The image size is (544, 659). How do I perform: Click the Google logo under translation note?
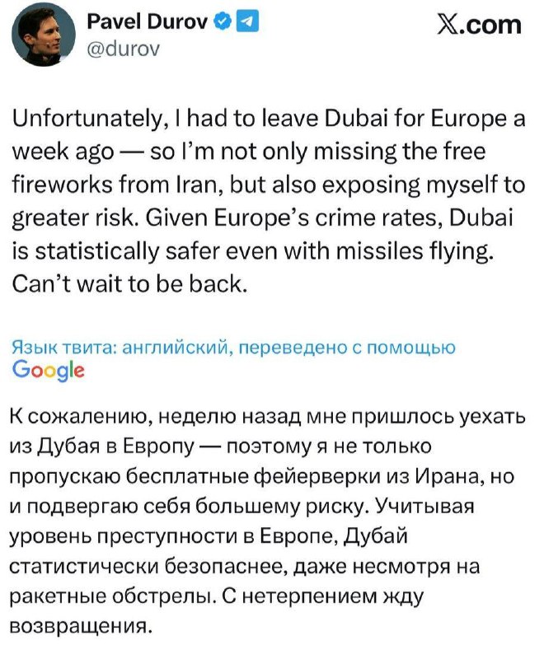point(49,370)
